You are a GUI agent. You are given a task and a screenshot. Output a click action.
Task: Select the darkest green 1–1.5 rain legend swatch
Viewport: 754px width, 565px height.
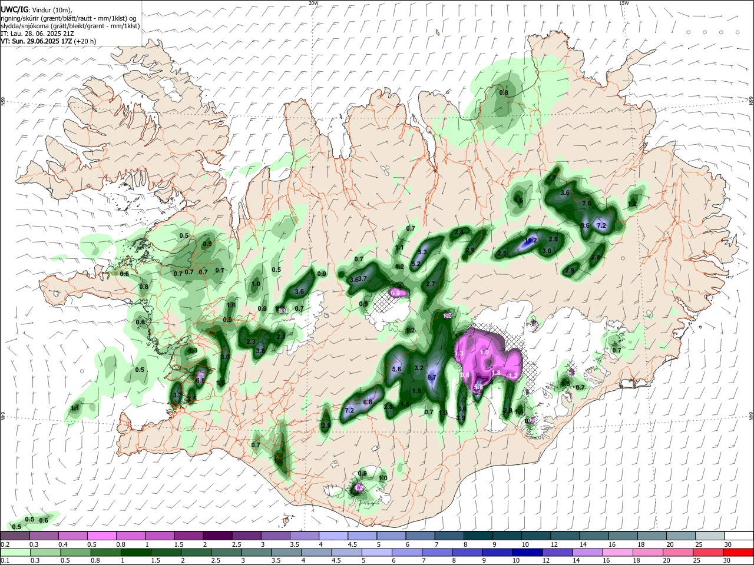(x=135, y=552)
